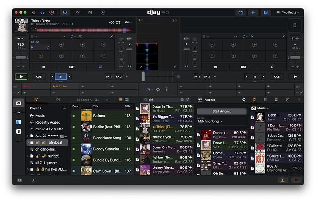Image resolution: width=316 pixels, height=201 pixels.
Task: Switch to the FX tab in the top bar
Action: 77,12
